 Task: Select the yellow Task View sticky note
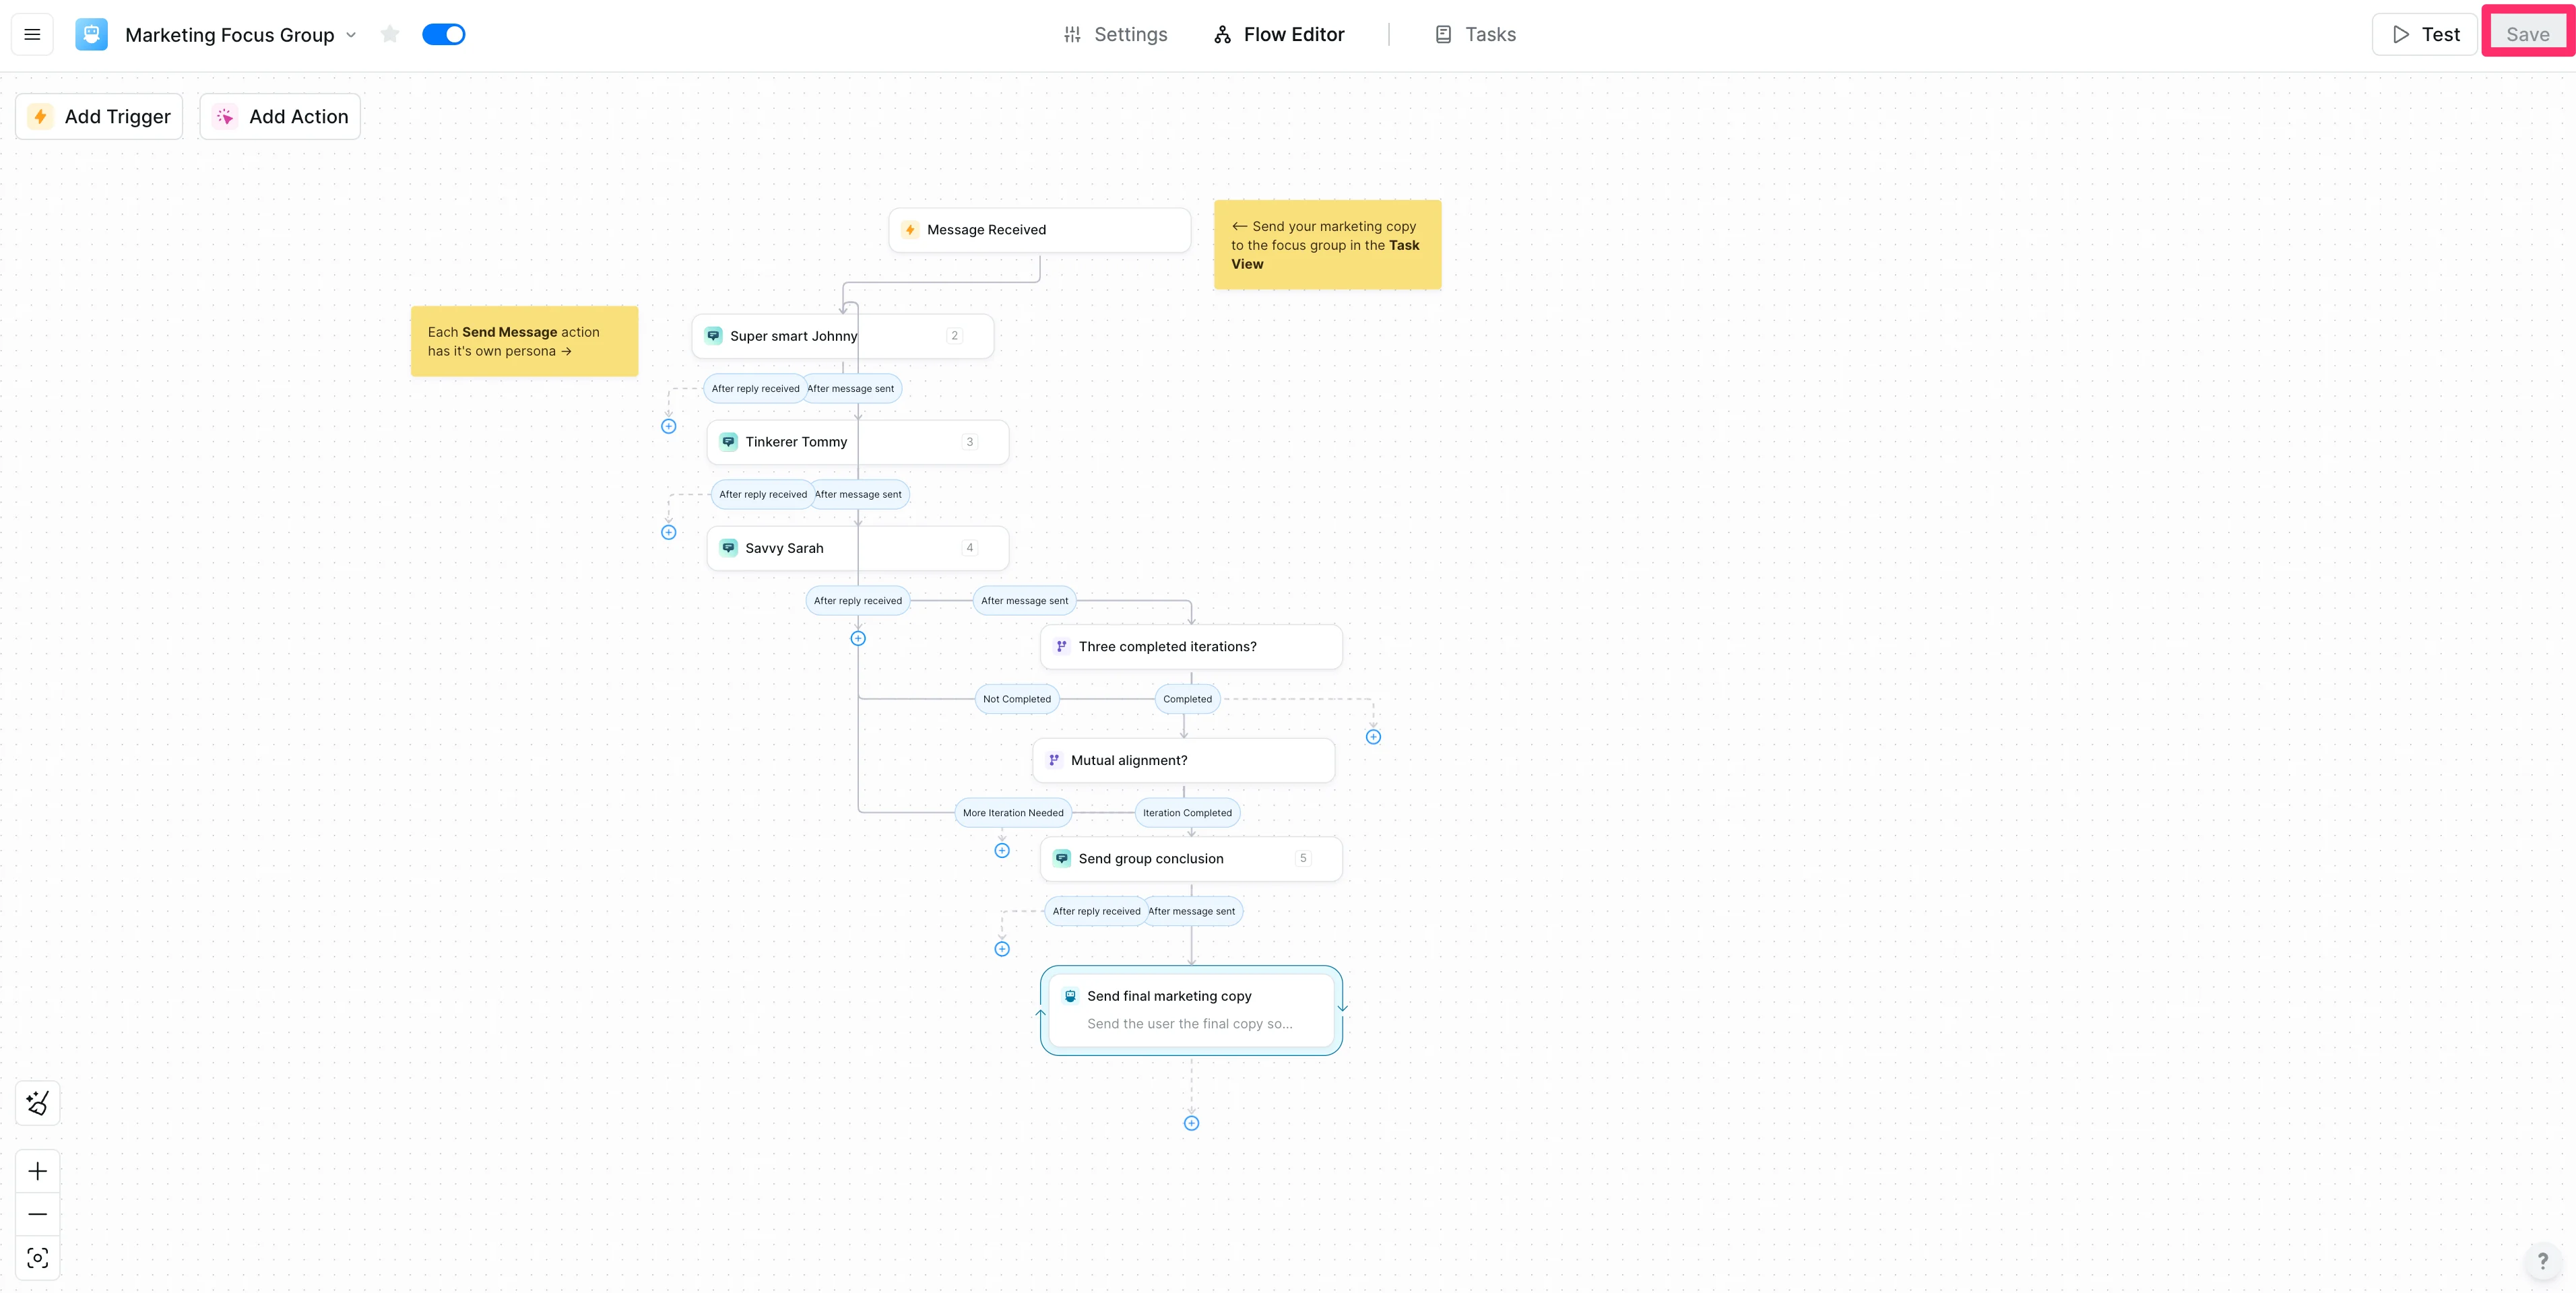(1326, 245)
